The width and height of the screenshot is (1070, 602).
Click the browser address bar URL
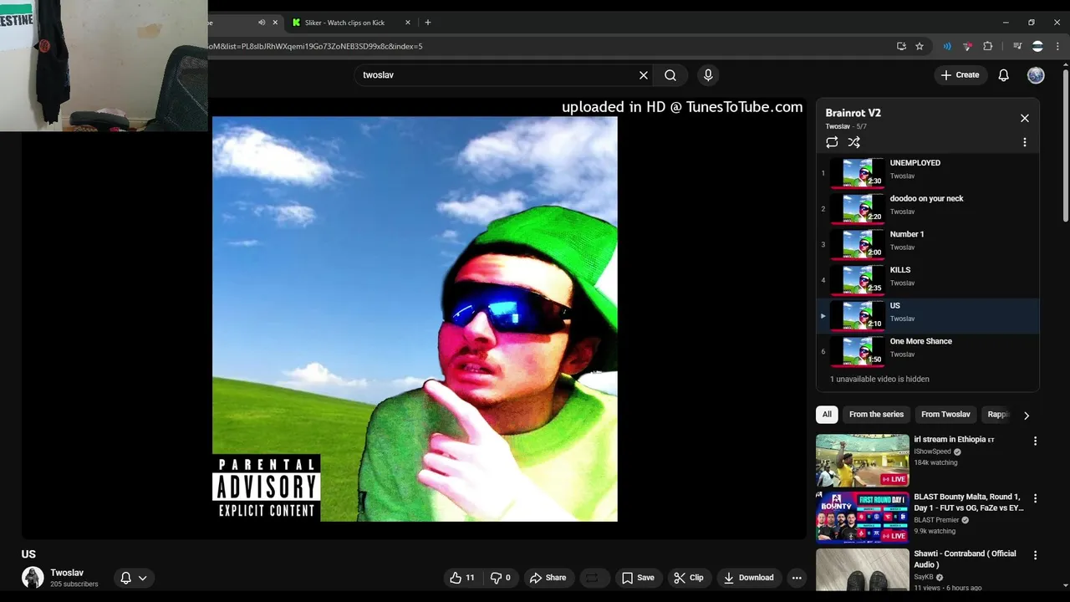click(x=316, y=46)
